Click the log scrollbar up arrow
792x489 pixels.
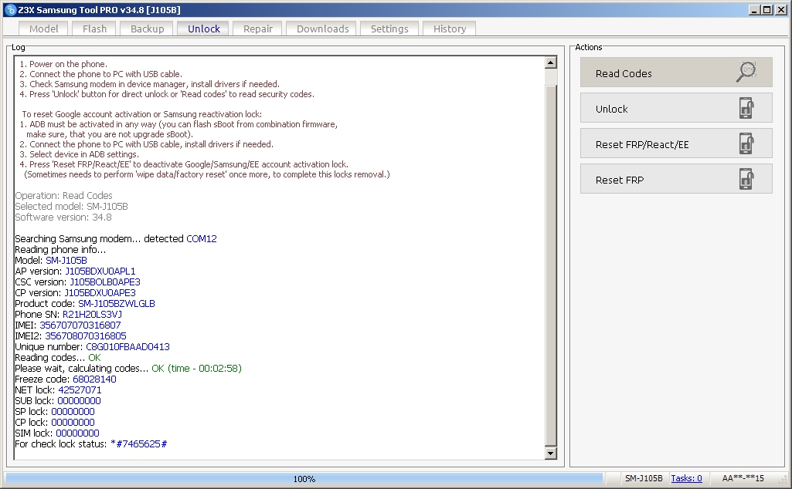pos(551,62)
